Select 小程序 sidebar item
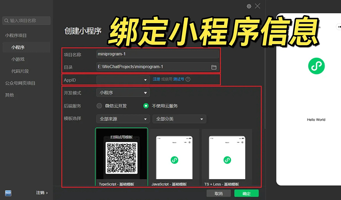Image resolution: width=341 pixels, height=200 pixels. (x=26, y=47)
